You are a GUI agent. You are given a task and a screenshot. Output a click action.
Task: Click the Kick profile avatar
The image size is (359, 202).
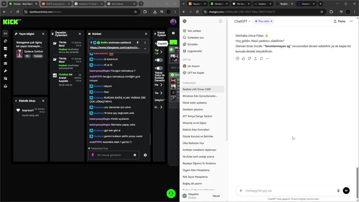[x=173, y=22]
